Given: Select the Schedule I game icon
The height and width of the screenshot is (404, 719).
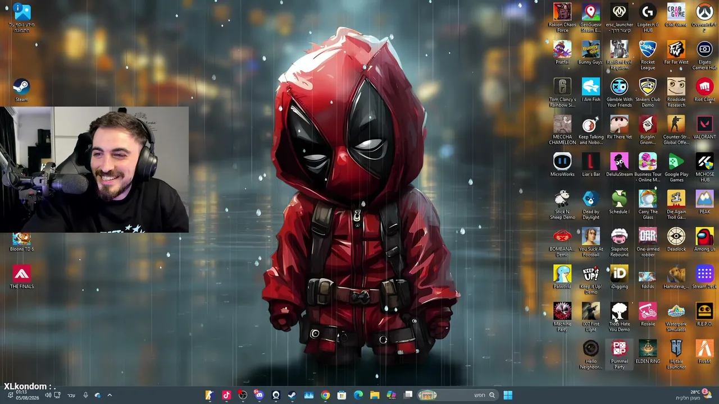Looking at the screenshot, I should (619, 203).
